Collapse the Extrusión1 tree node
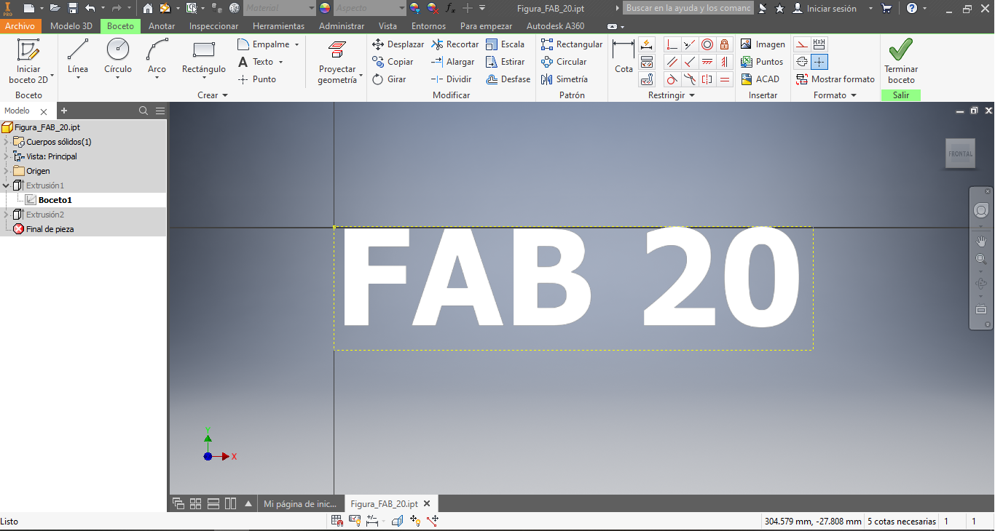This screenshot has width=995, height=531. (6, 185)
